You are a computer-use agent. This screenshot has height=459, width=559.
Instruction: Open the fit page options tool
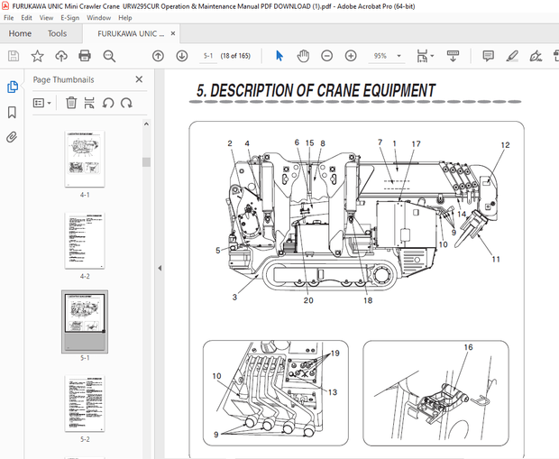click(x=425, y=56)
